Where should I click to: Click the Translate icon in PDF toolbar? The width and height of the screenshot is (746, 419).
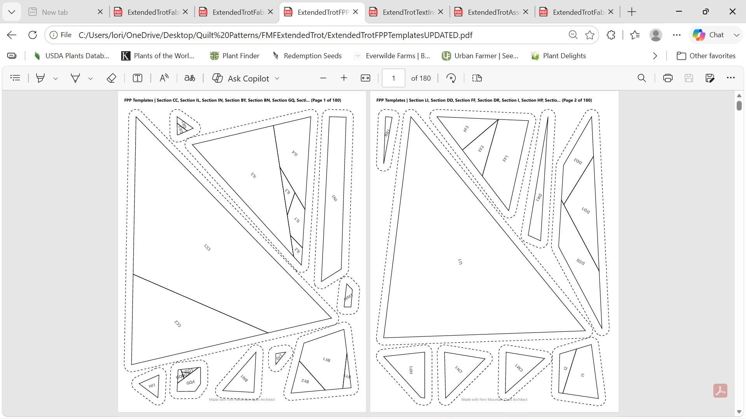pos(190,78)
